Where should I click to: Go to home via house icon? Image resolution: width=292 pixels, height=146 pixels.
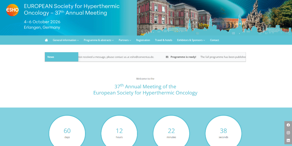[46, 40]
